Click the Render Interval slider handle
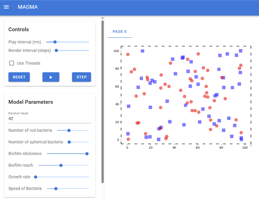The height and width of the screenshot is (199, 259). tap(56, 50)
